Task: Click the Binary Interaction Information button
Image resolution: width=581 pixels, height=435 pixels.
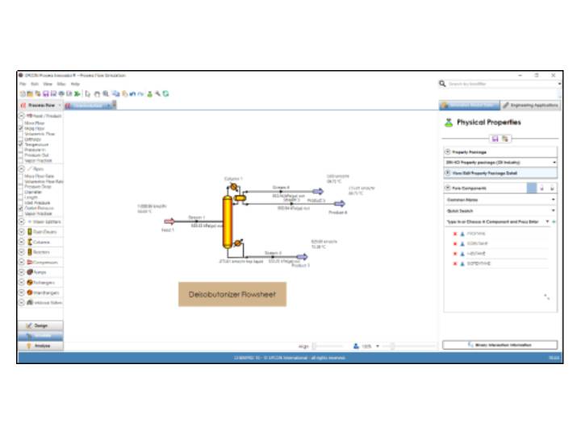Action: (499, 345)
